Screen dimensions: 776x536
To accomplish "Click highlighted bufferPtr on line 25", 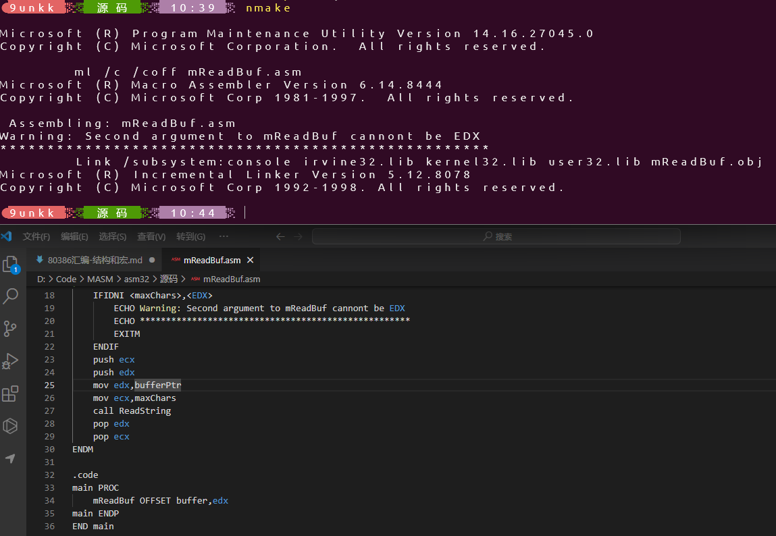I will 158,385.
